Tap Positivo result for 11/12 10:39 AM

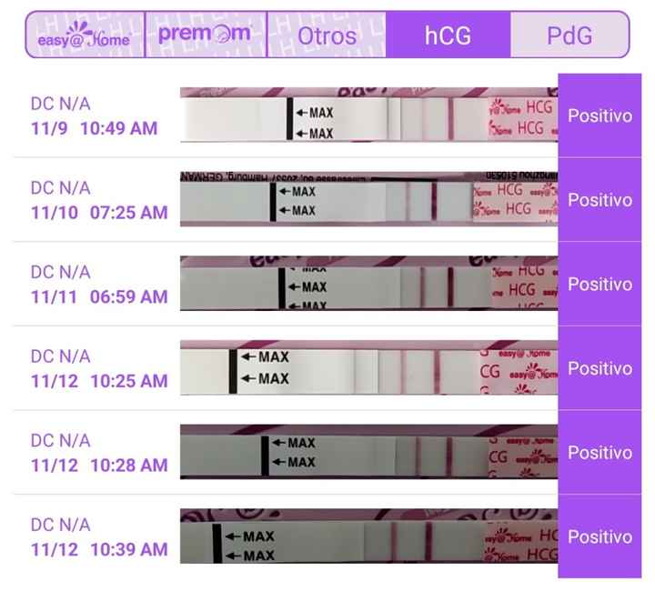click(600, 536)
